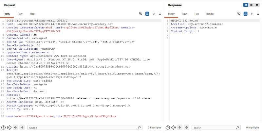Click X-Frame-Options: SAMEORIGIN response header

pos(194,28)
